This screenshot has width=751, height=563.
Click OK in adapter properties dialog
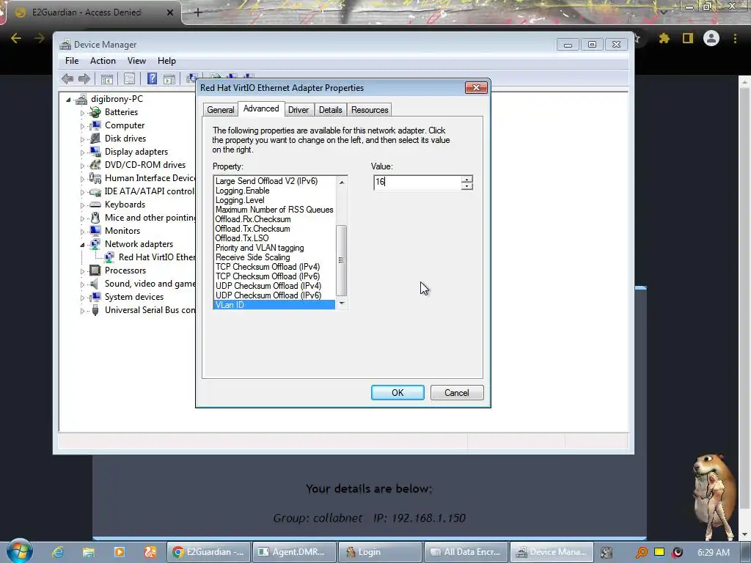pos(398,393)
